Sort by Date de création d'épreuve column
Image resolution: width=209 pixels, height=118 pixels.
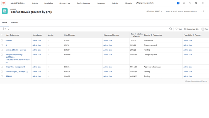click(x=137, y=35)
